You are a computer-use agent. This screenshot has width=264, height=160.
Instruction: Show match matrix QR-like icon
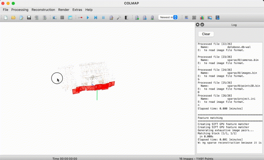pyautogui.click(x=194, y=17)
